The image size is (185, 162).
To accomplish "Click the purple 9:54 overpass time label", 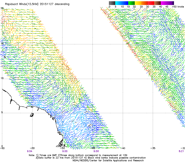I will pyautogui.click(x=29, y=151).
